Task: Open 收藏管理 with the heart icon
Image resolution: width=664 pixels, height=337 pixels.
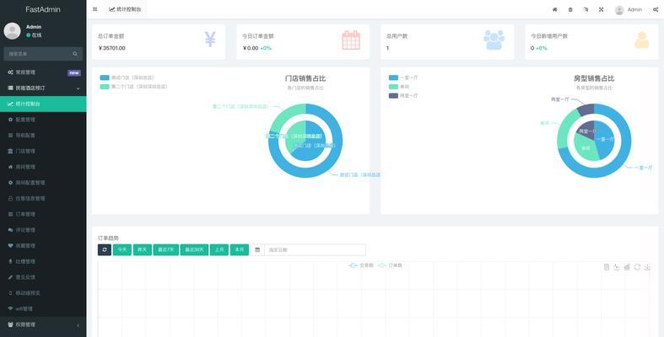Action: coord(43,246)
